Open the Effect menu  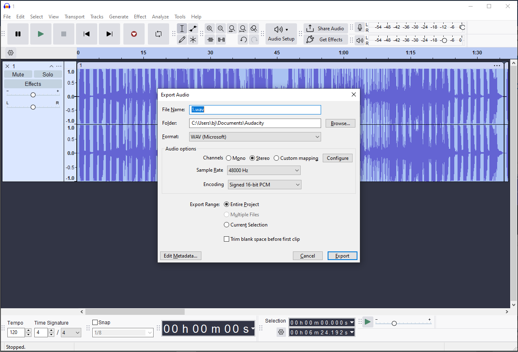click(140, 17)
